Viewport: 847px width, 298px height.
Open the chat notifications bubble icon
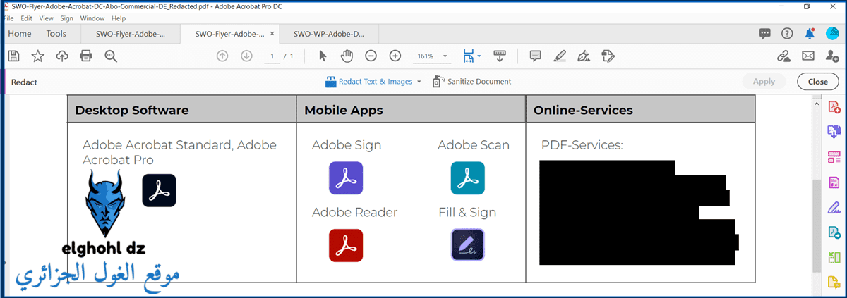[764, 33]
